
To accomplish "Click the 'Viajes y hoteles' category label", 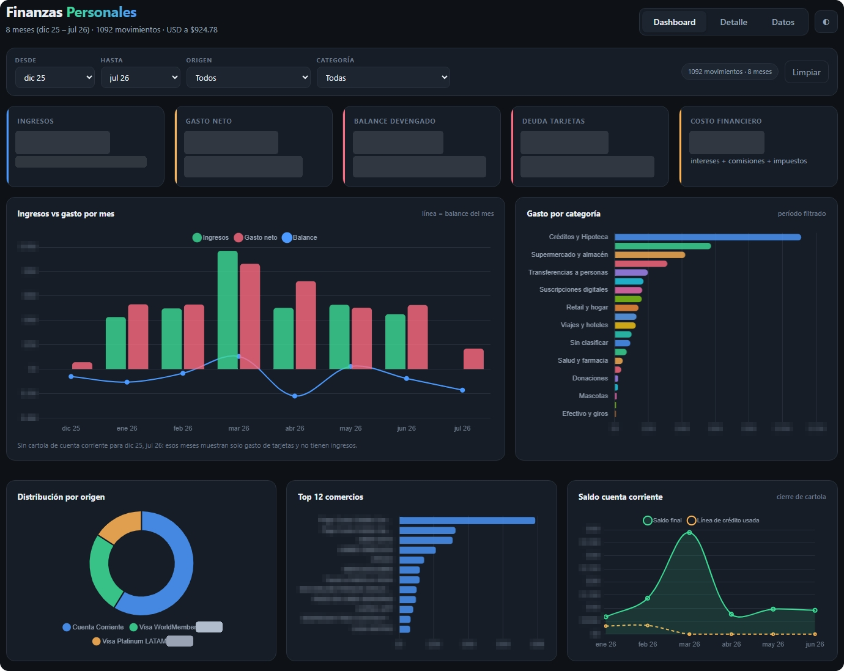I will pos(584,325).
